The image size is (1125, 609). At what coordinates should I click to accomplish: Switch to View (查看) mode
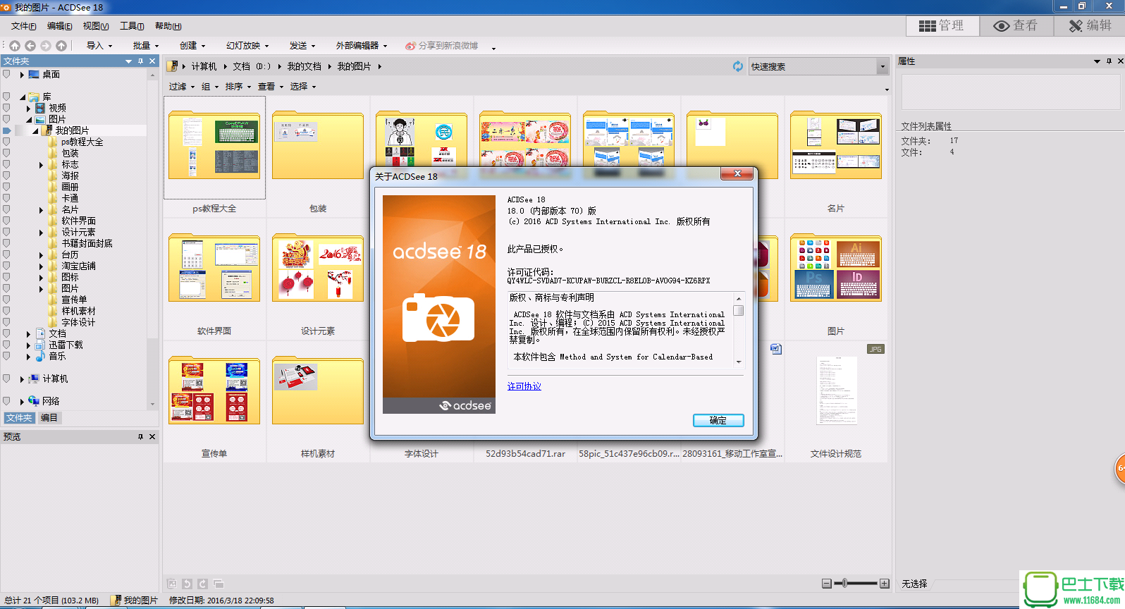(1016, 26)
